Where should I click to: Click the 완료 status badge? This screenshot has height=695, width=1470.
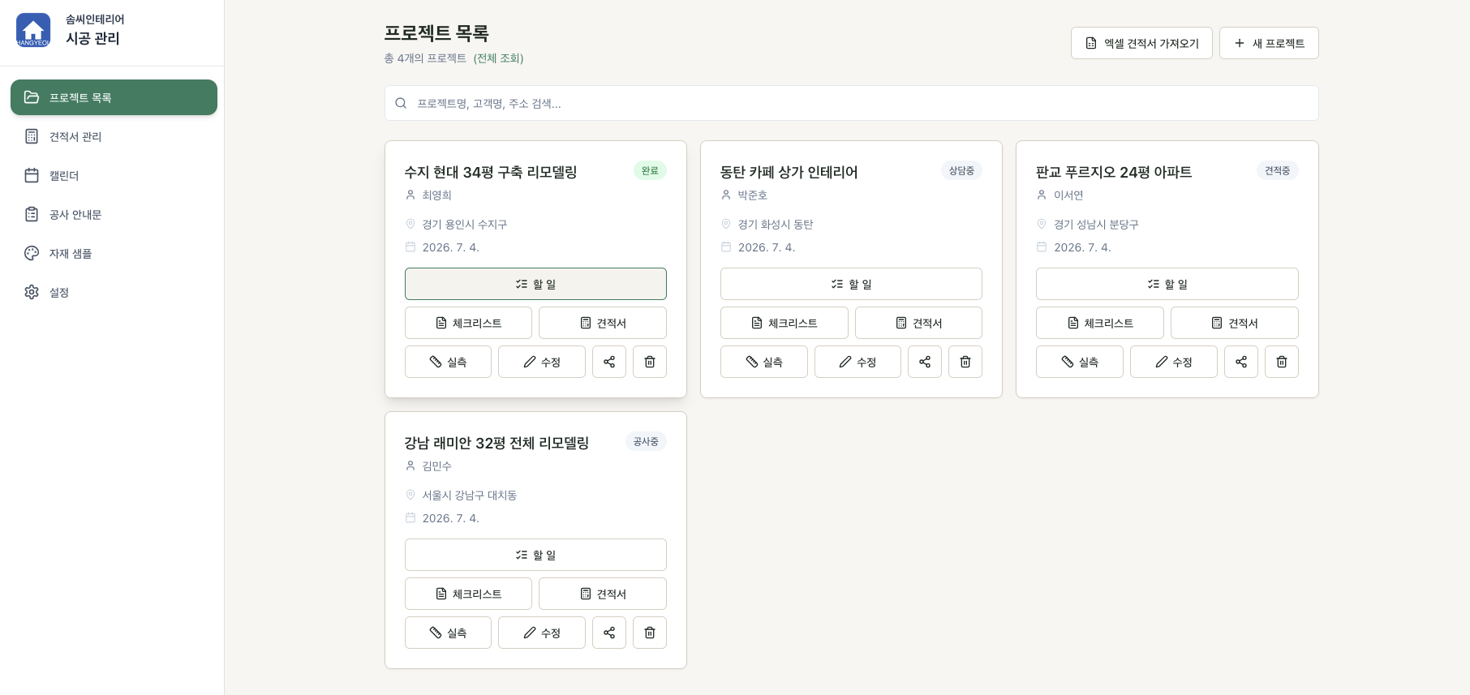650,170
